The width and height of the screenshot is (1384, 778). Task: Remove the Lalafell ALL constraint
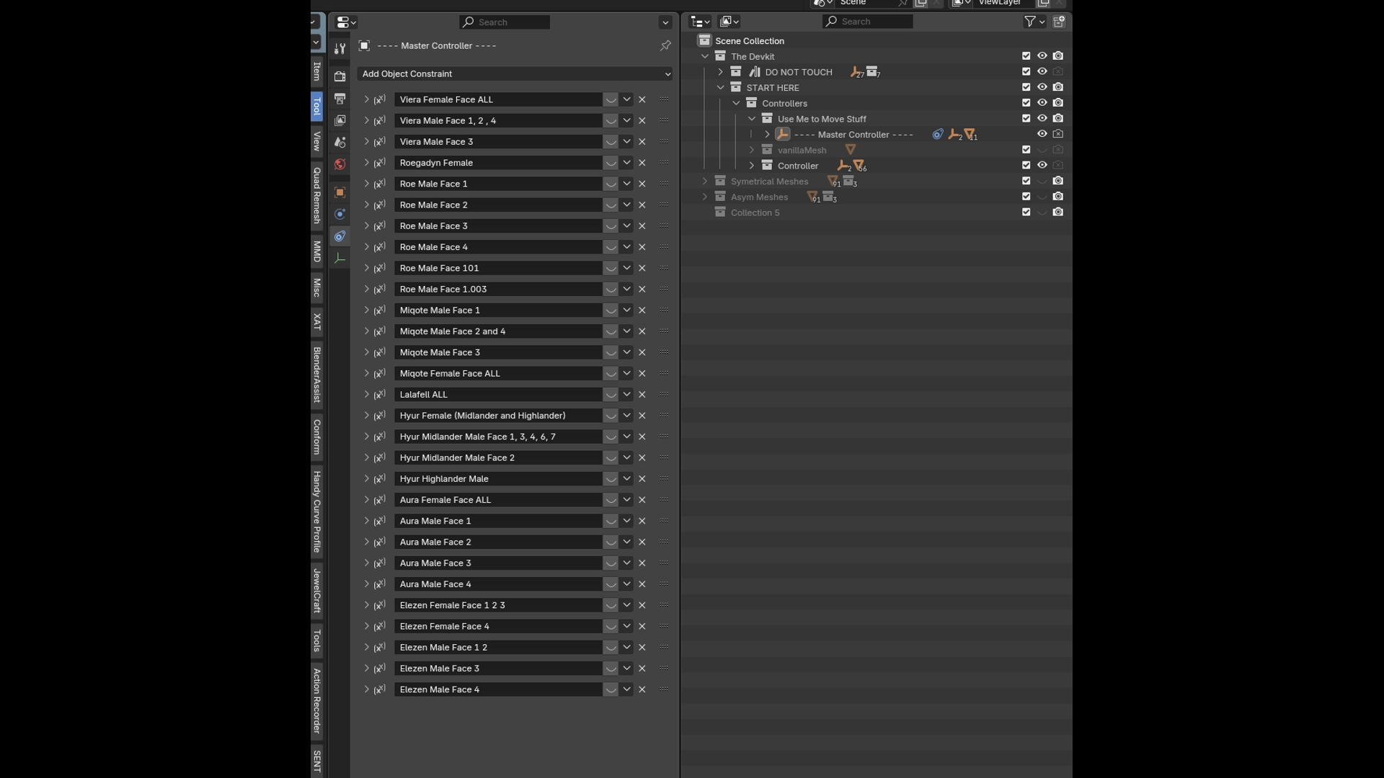[642, 395]
